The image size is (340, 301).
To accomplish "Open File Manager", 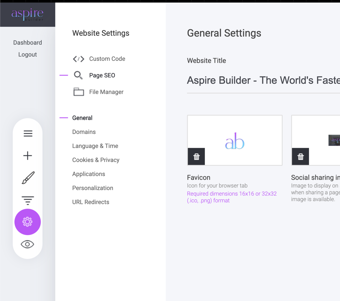I will click(106, 92).
